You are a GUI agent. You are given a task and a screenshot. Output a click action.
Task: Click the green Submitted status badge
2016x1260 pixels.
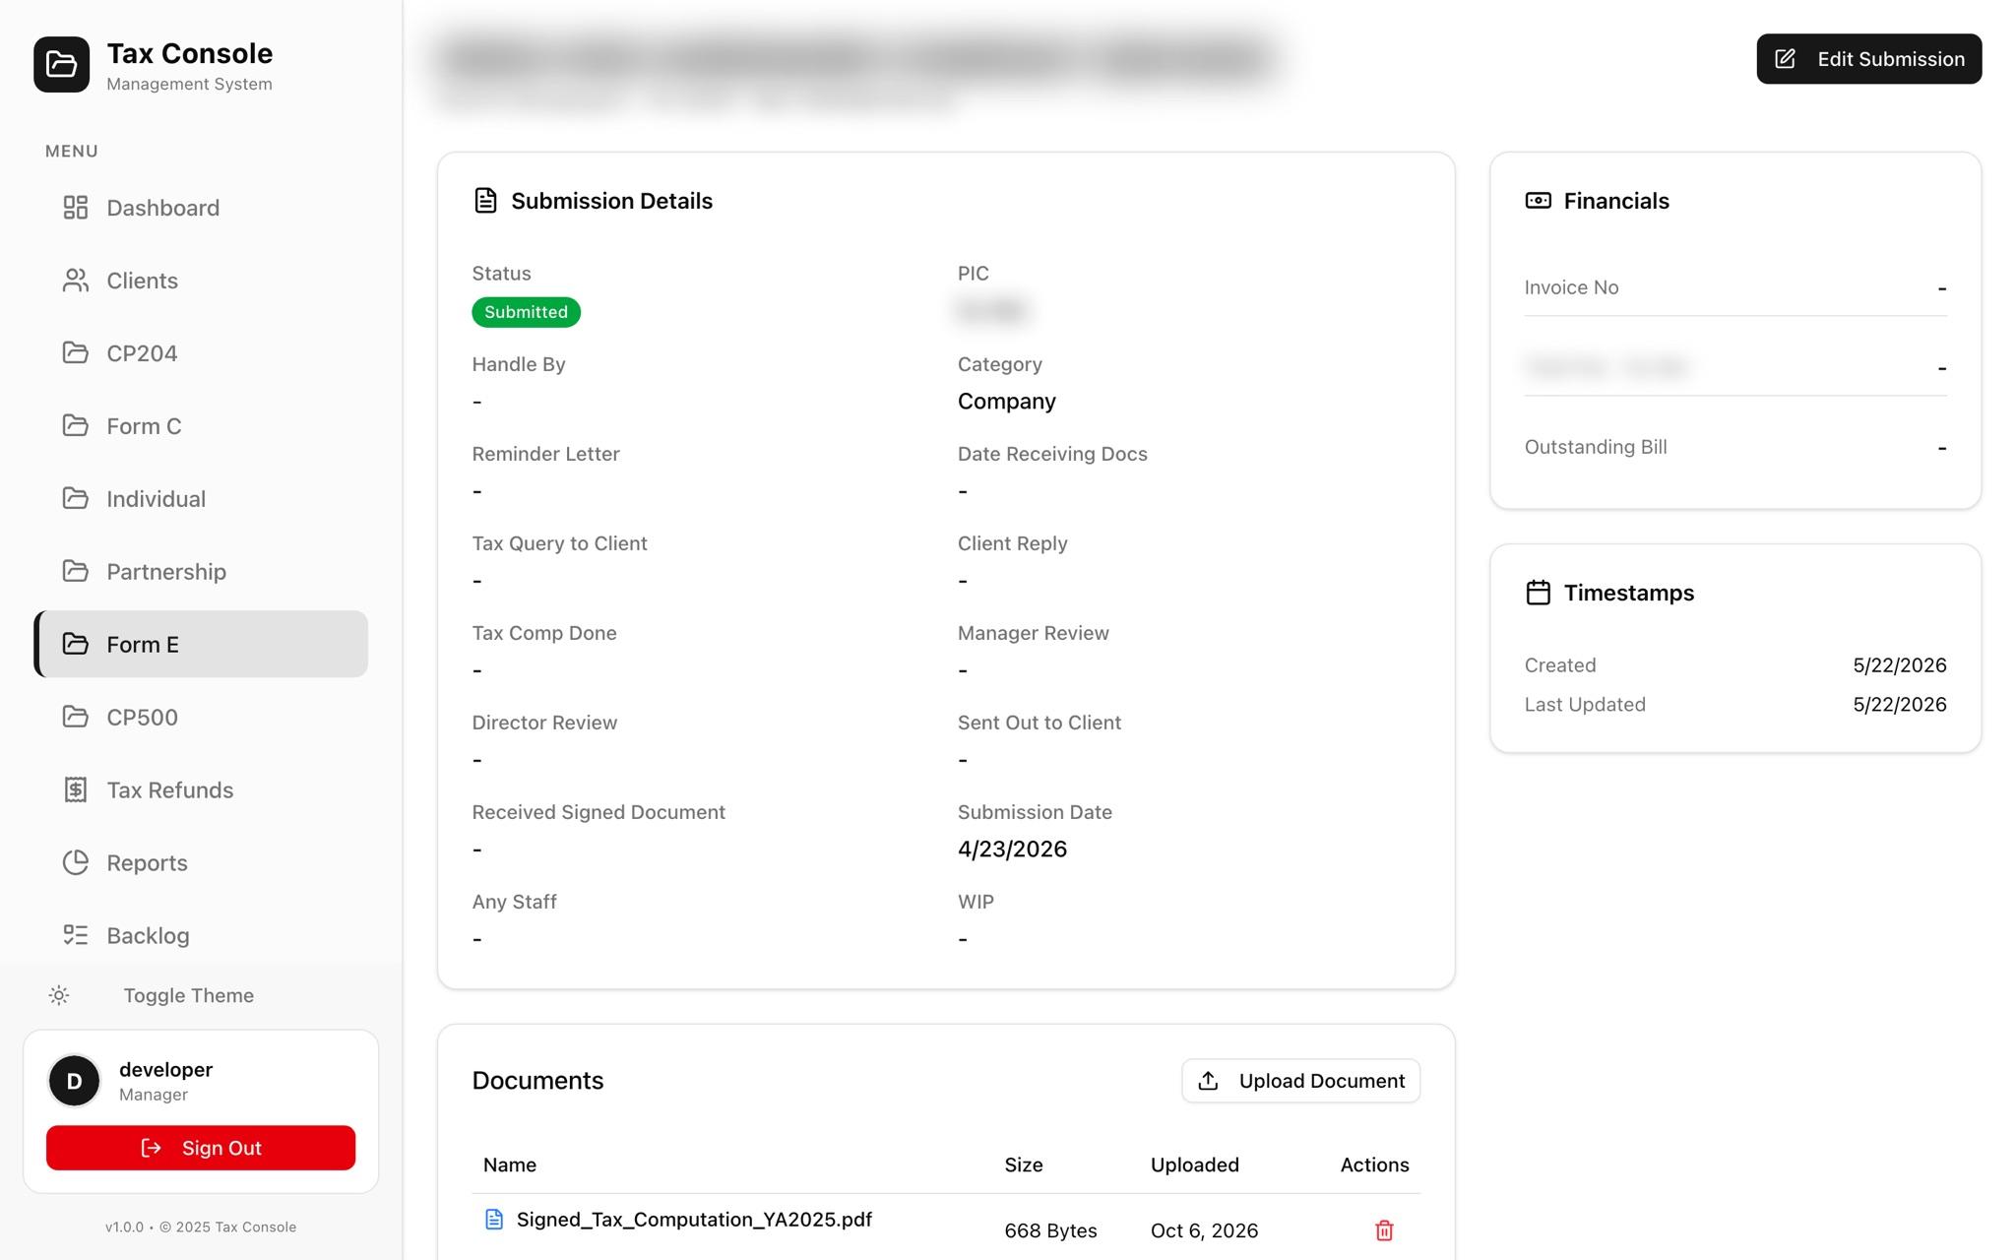pyautogui.click(x=526, y=312)
